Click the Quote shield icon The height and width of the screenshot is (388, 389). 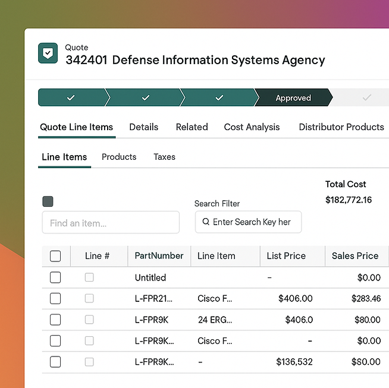pos(48,53)
